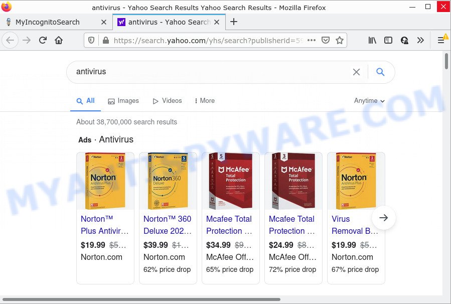This screenshot has width=451, height=304.
Task: View site security padlock info
Action: pyautogui.click(x=106, y=40)
